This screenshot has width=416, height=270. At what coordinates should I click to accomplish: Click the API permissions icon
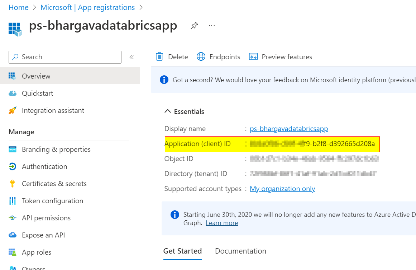13,218
